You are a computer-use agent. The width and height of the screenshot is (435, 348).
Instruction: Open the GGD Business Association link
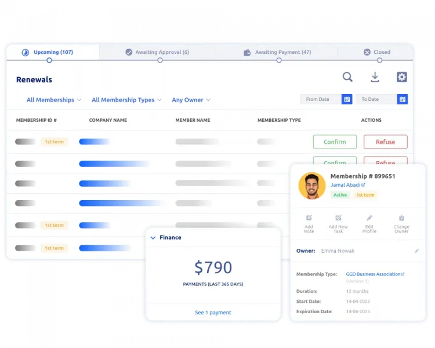tap(373, 274)
